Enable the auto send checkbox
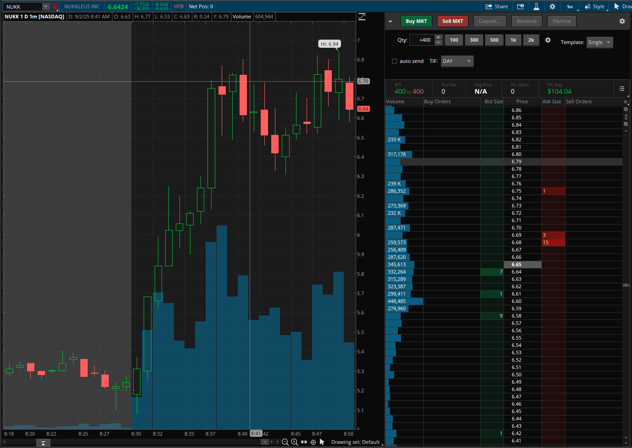Image resolution: width=632 pixels, height=448 pixels. (x=394, y=61)
